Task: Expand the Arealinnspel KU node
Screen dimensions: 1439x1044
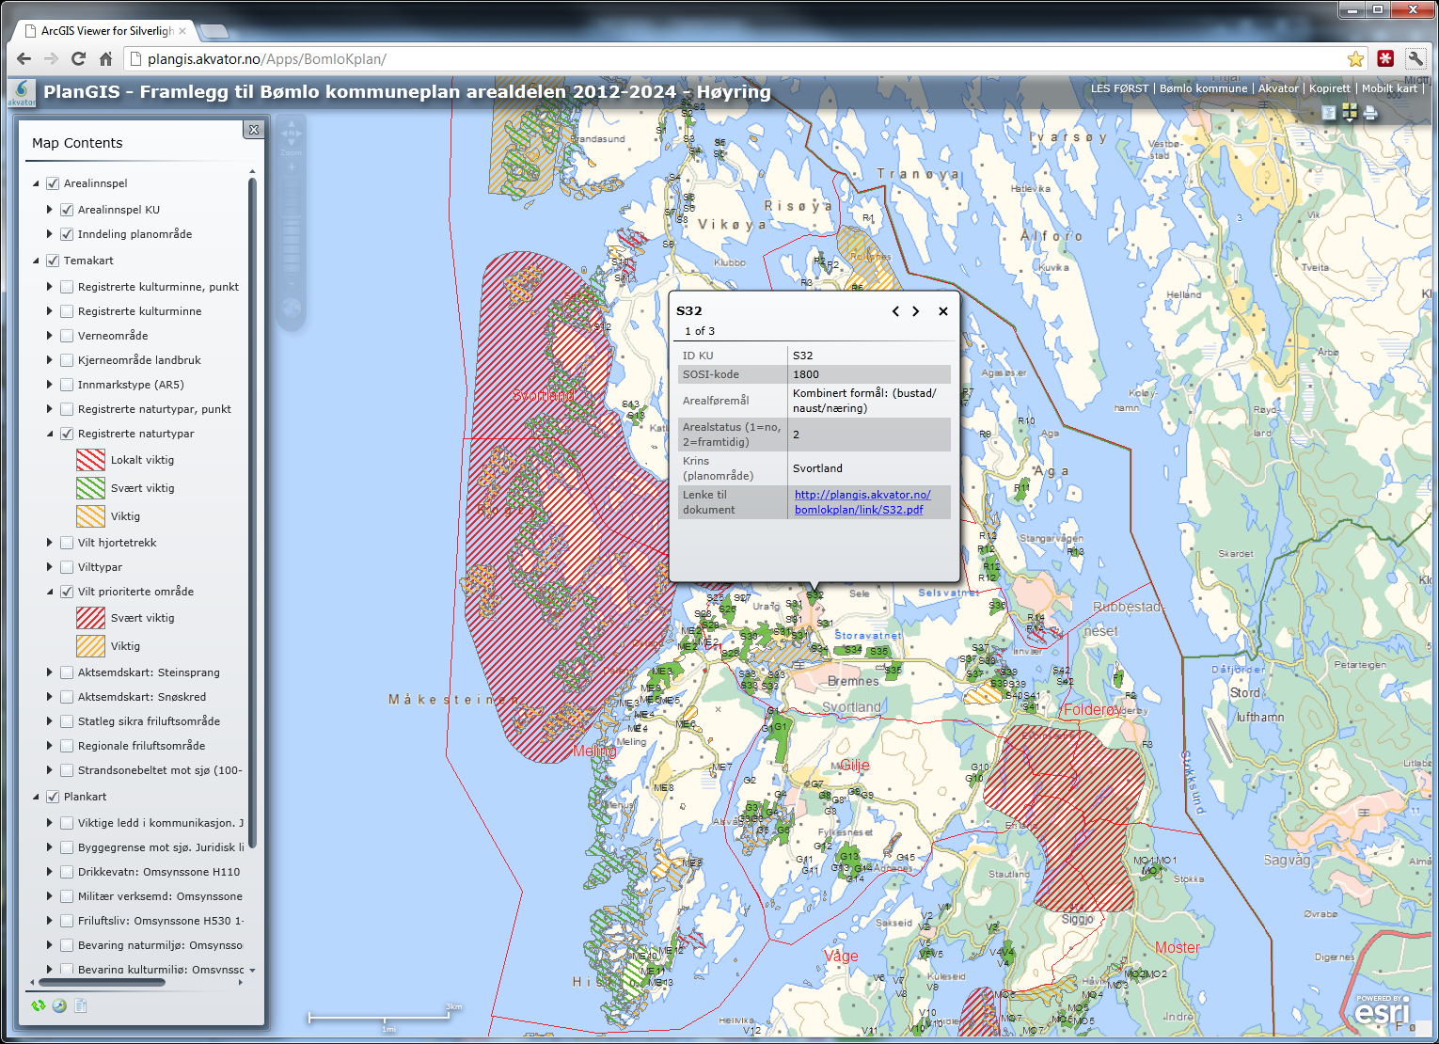Action: (50, 210)
